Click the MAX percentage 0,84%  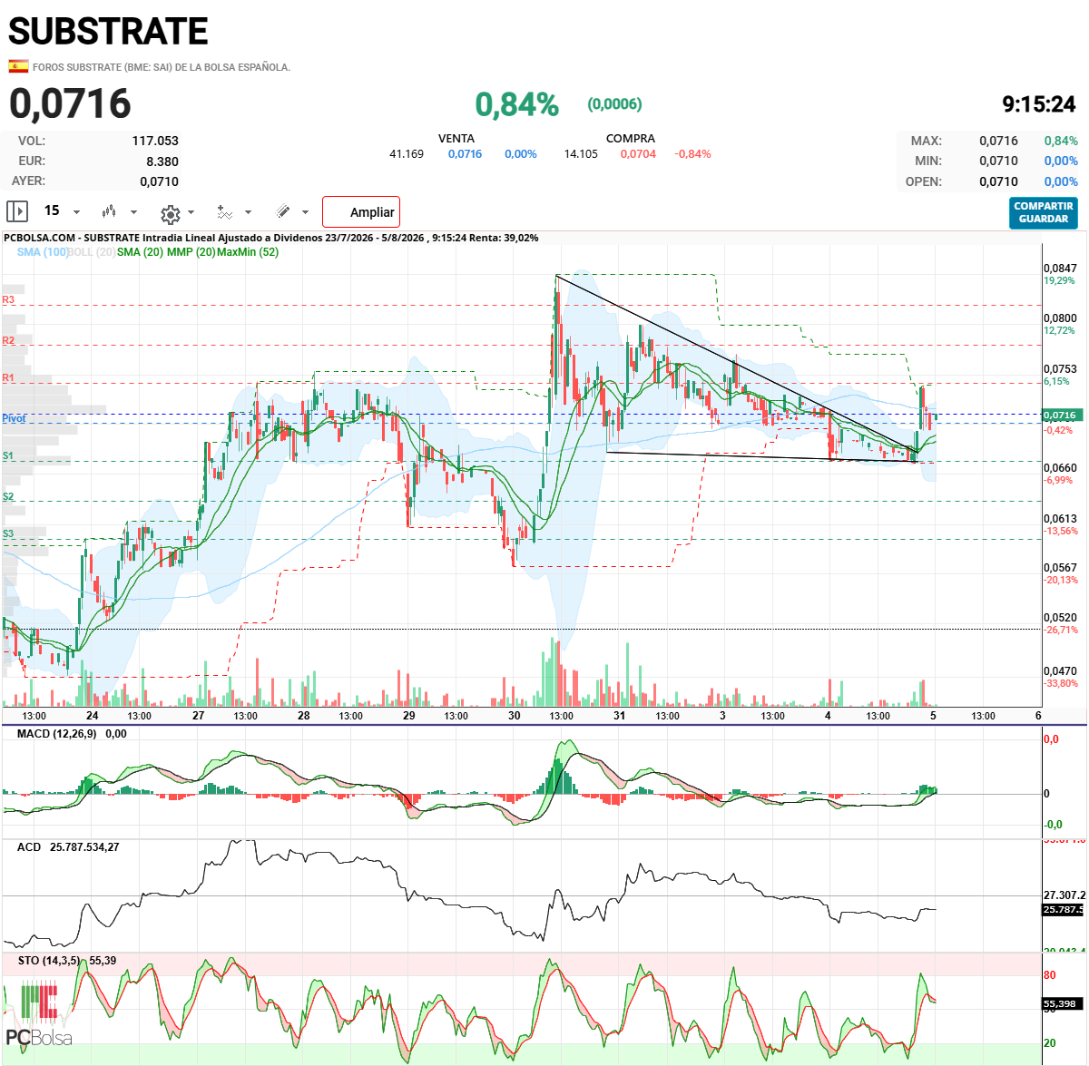1061,141
